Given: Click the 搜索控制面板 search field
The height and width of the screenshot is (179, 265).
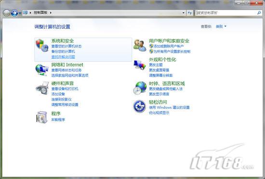Looking at the screenshot, I should (226, 13).
